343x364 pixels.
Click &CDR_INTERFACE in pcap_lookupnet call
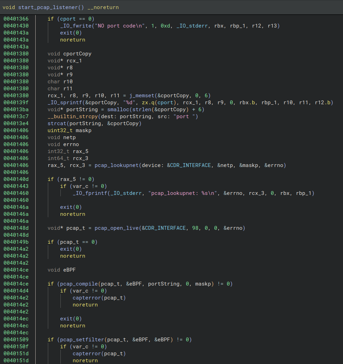pos(189,165)
